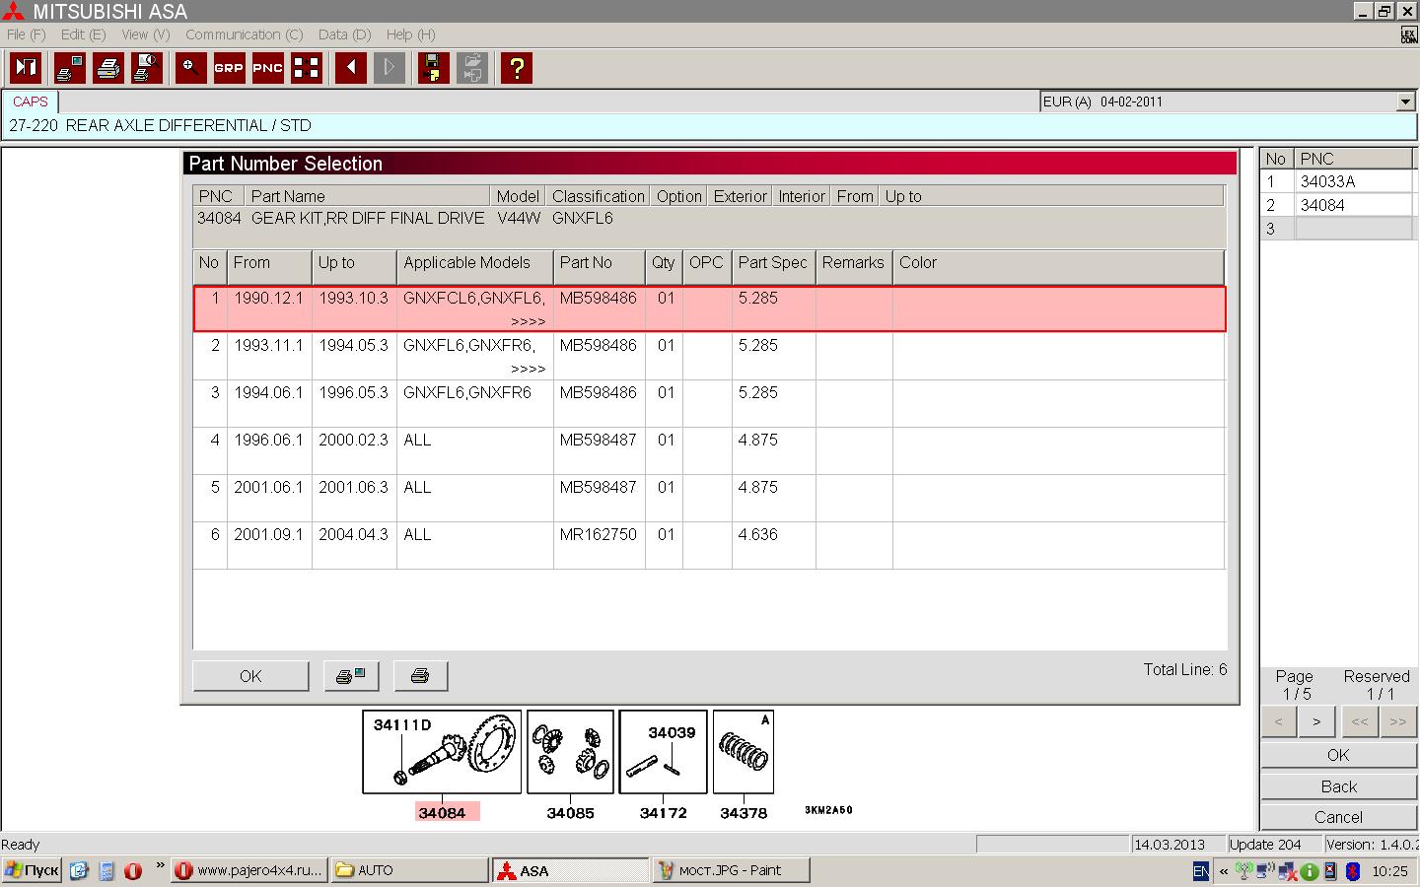Expand the EUR (A) catalog dropdown

coord(1405,102)
